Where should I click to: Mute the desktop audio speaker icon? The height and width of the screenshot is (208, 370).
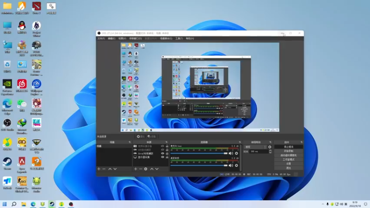tap(231, 165)
